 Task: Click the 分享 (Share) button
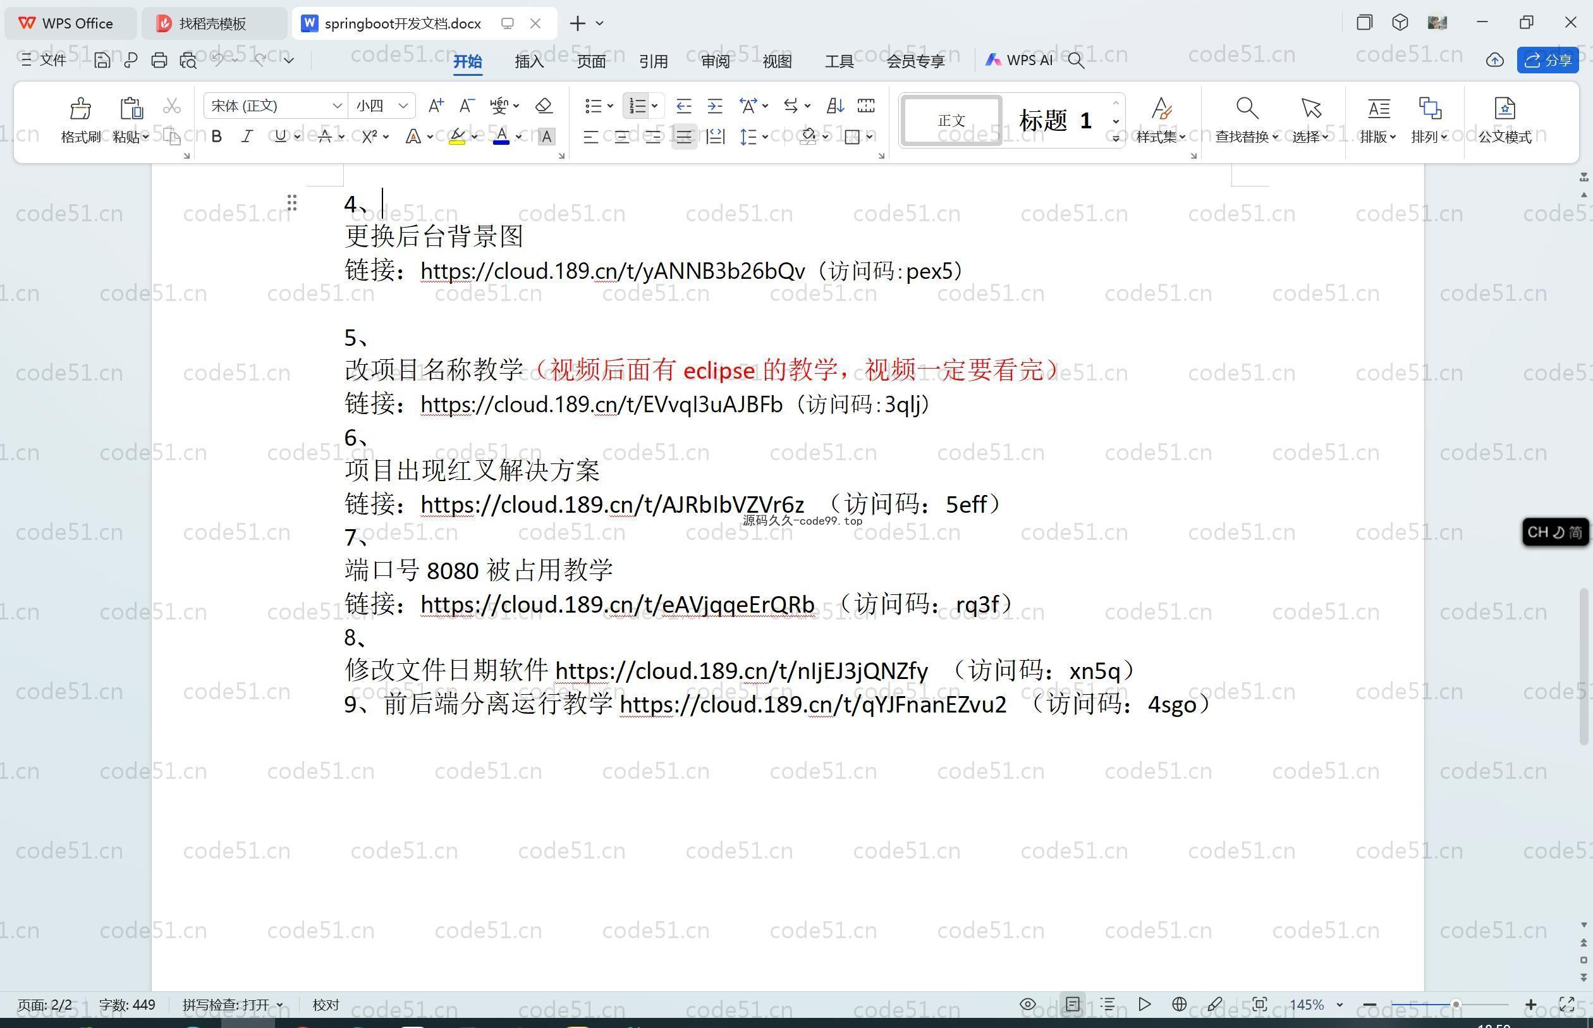coord(1547,60)
